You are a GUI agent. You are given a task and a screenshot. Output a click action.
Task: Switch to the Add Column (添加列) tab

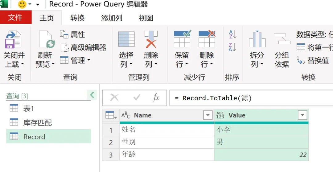tap(112, 18)
